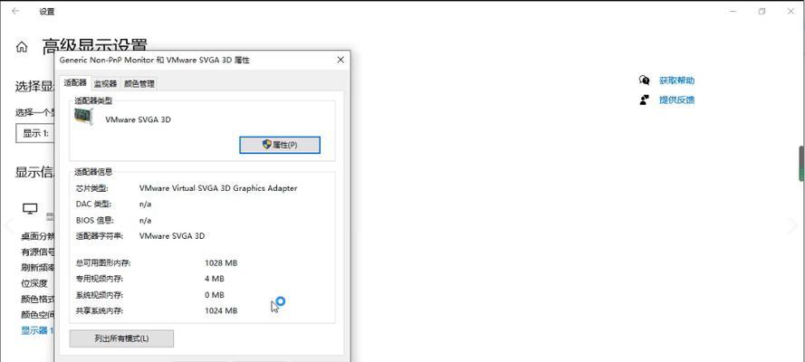Switch to the 颜色管理 tab
805x362 pixels.
pyautogui.click(x=139, y=83)
